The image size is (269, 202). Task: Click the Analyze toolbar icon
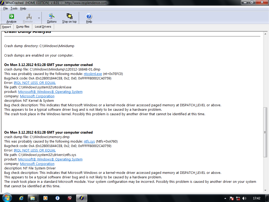11,18
